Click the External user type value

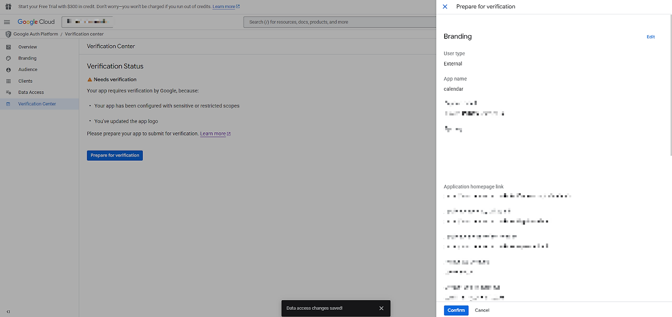(453, 64)
